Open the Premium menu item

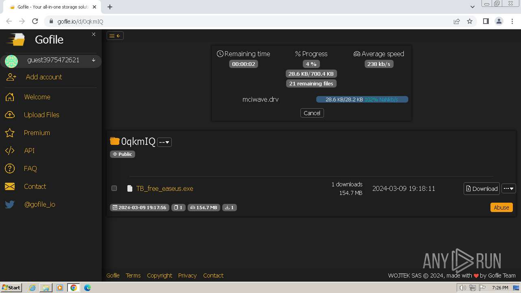pos(37,133)
